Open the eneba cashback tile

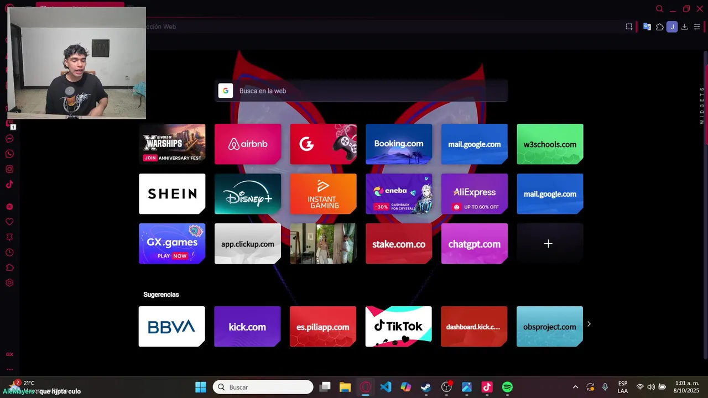click(x=399, y=193)
